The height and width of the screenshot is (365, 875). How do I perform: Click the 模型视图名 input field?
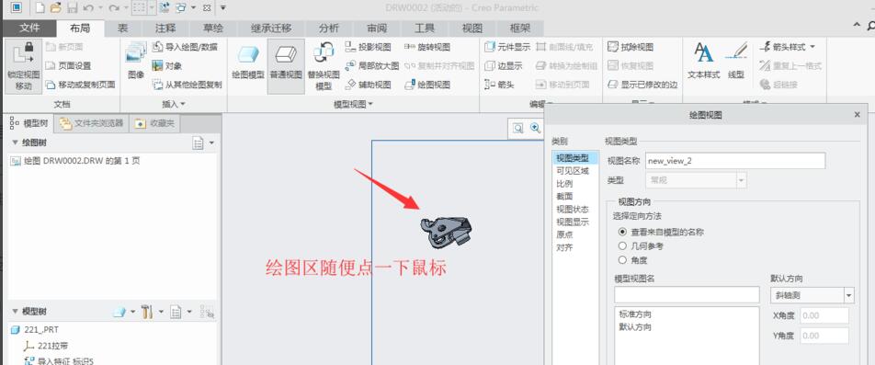687,295
